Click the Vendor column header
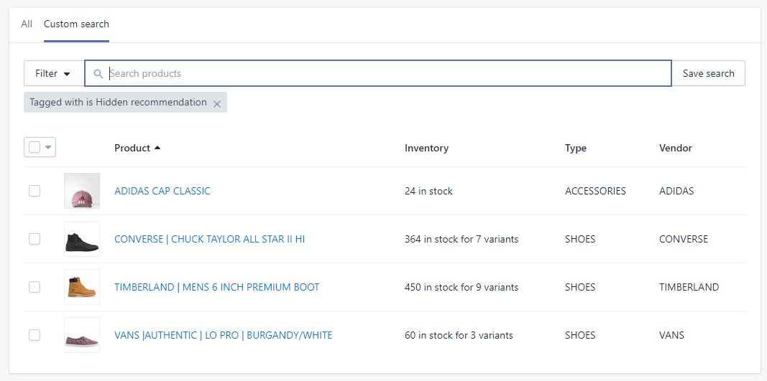The height and width of the screenshot is (381, 767). coord(676,148)
